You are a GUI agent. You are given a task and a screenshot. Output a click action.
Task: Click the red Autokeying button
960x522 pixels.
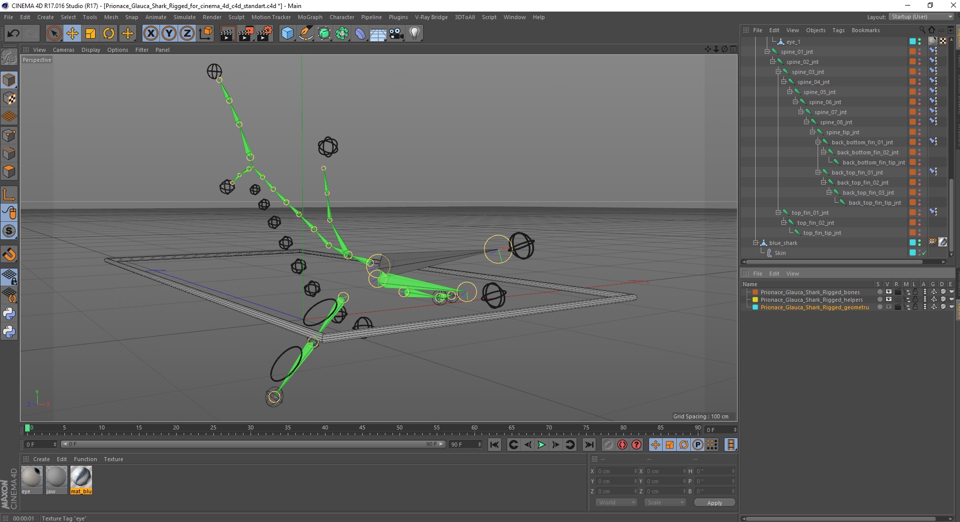(x=622, y=445)
